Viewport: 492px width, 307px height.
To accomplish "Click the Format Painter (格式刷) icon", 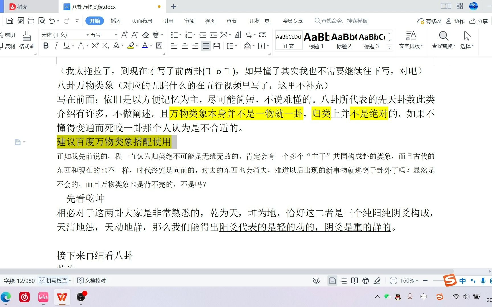I will (27, 40).
